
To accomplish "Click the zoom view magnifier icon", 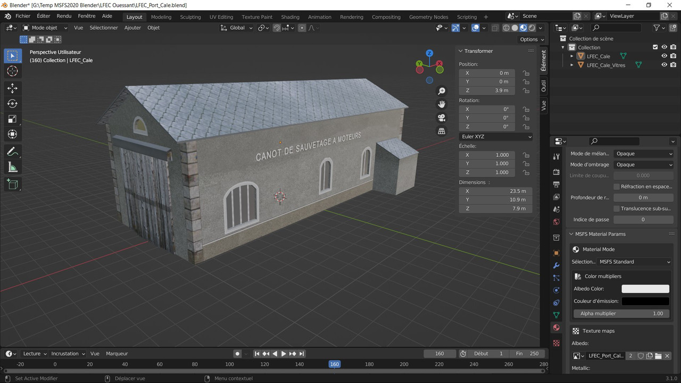I will [x=442, y=91].
